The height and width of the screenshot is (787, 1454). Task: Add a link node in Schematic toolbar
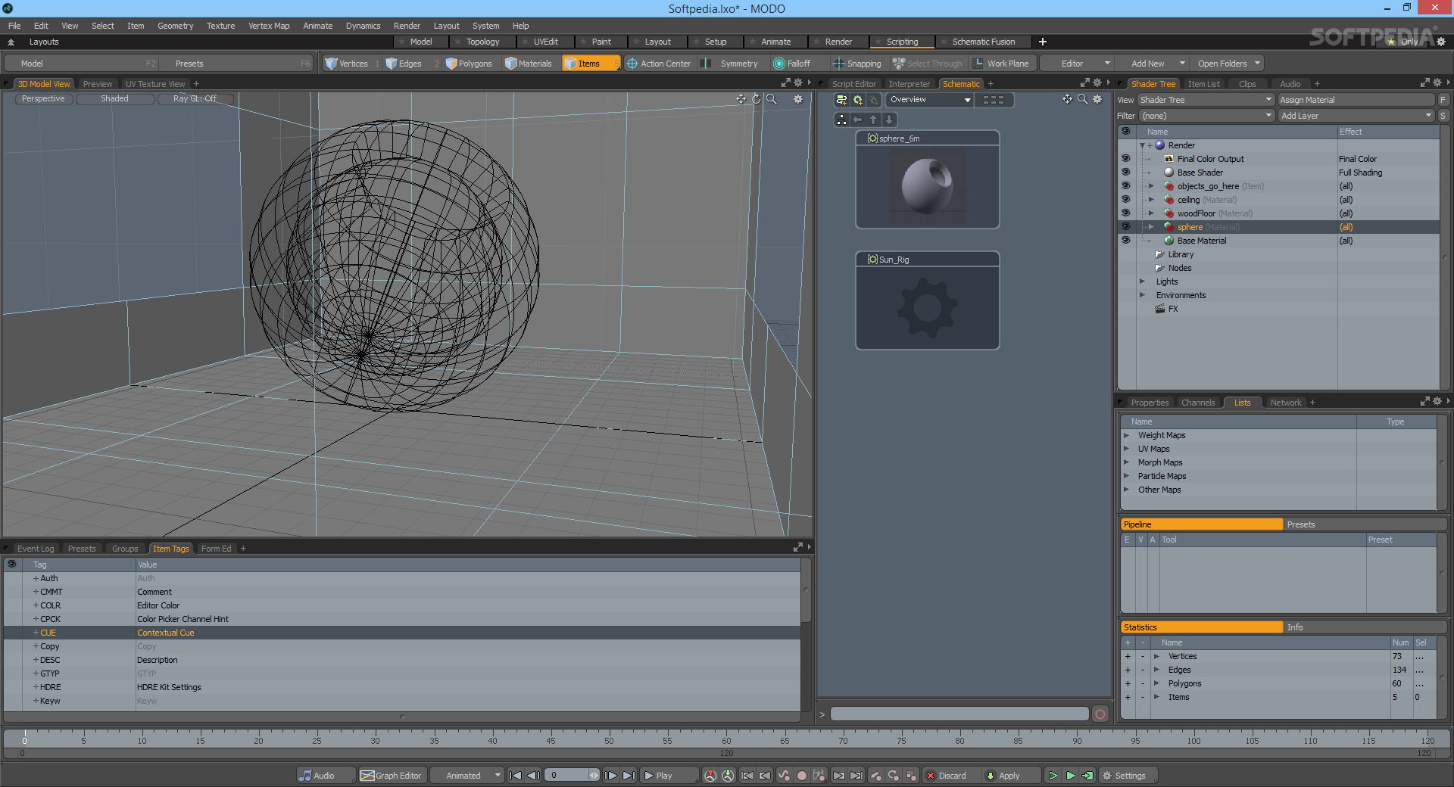click(x=841, y=100)
